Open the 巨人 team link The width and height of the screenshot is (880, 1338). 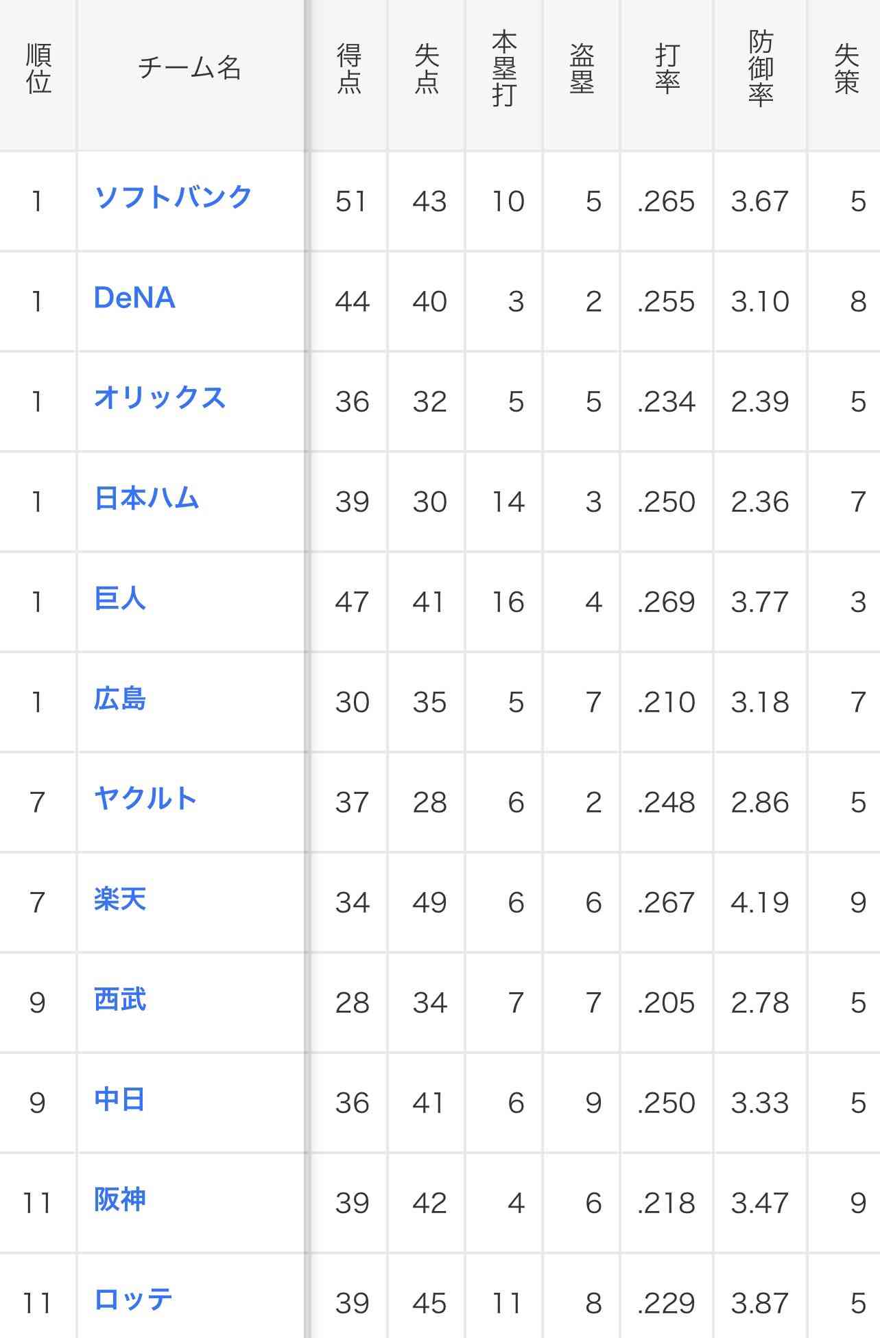pos(120,598)
